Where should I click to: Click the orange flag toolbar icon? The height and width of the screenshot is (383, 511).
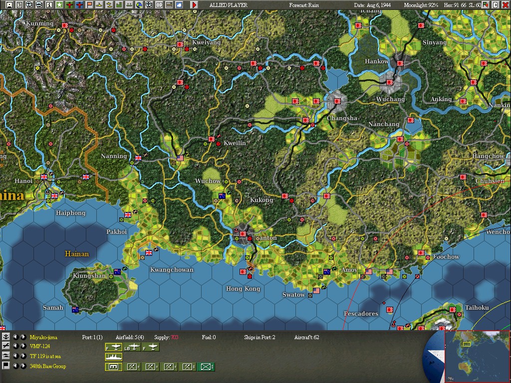89,4
